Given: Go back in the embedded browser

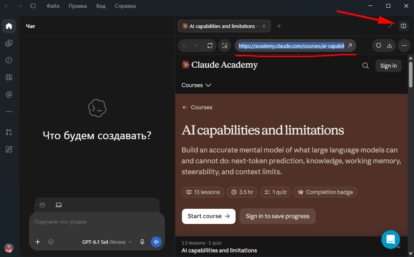Looking at the screenshot, I should [x=185, y=46].
